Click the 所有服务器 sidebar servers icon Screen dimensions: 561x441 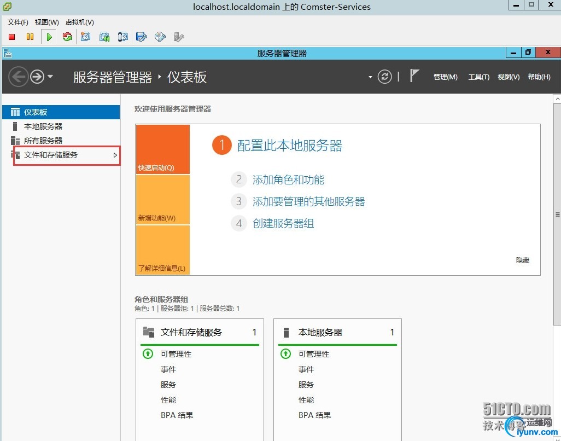click(x=15, y=141)
